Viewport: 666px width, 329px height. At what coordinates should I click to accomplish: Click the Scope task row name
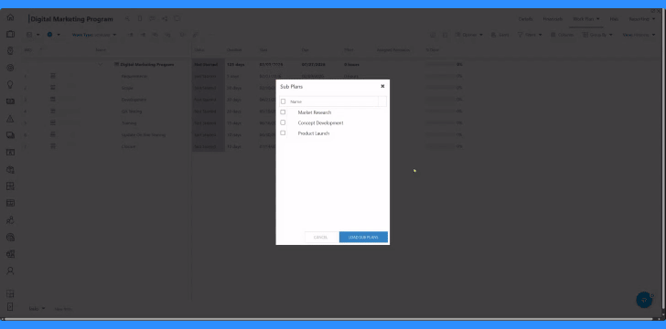click(127, 88)
